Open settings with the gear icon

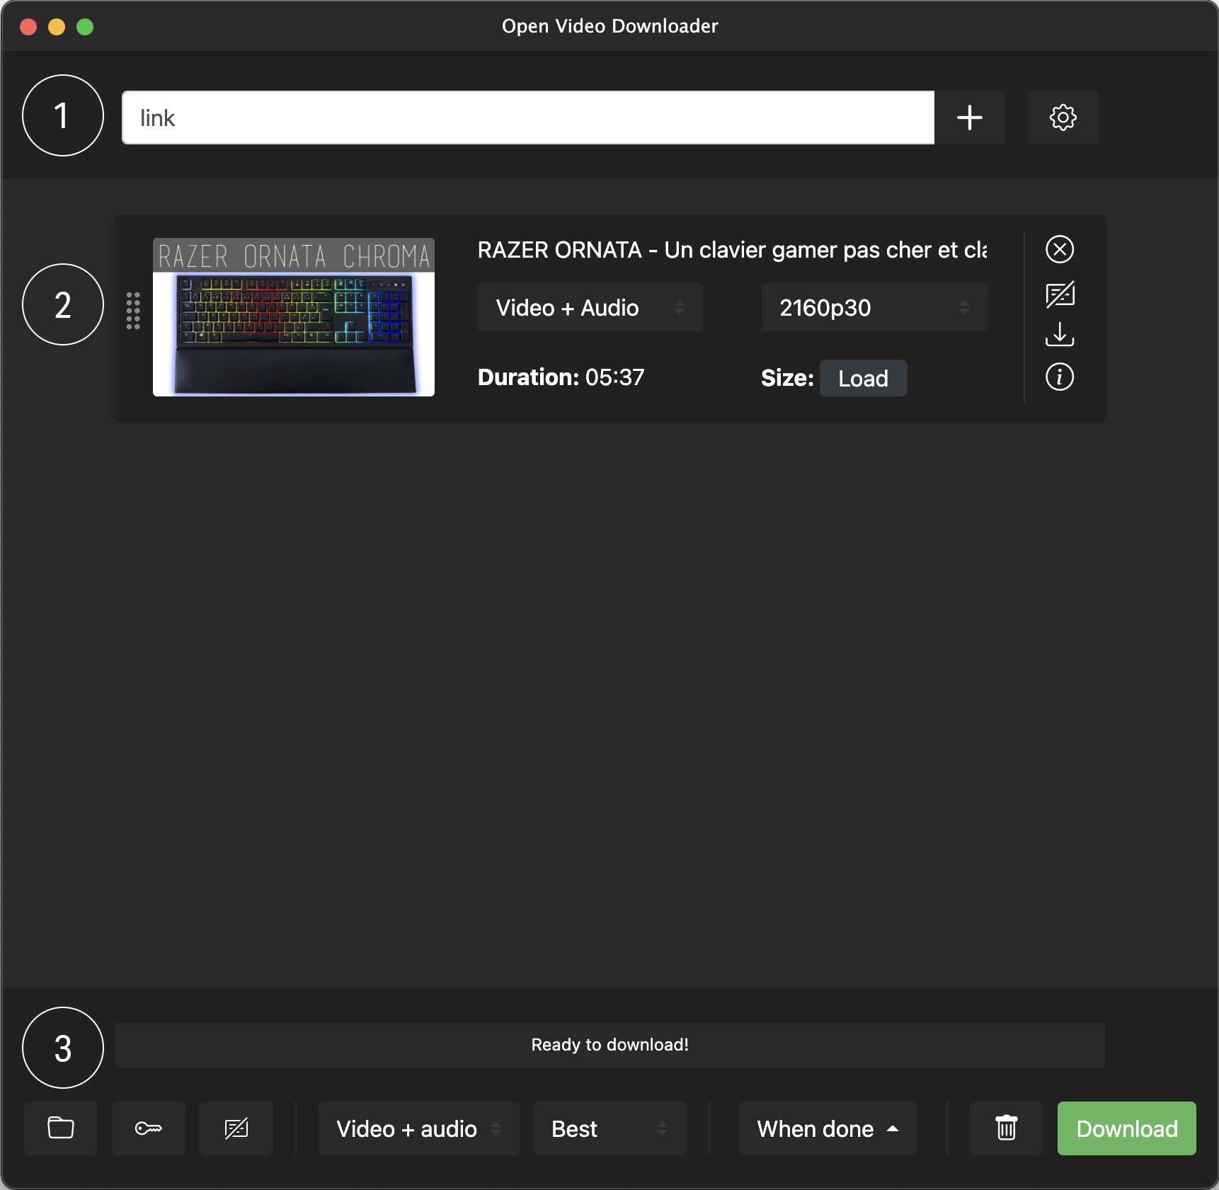click(1063, 118)
